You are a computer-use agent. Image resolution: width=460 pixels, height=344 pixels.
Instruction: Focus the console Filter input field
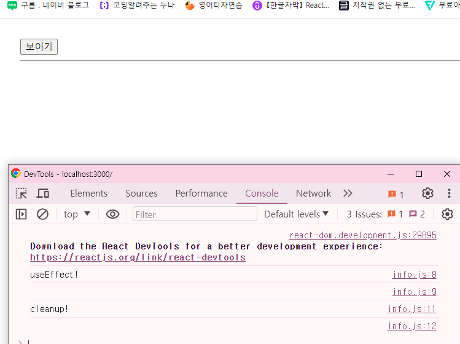pos(195,214)
